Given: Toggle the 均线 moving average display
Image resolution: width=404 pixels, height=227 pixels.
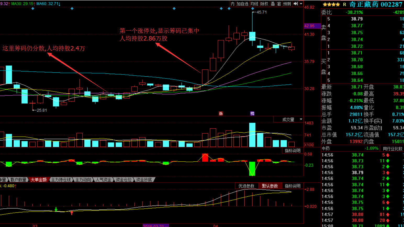Looking at the screenshot, I should click(x=254, y=4).
